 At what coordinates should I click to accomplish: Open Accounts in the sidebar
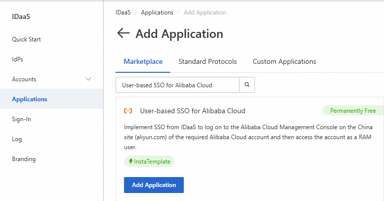[24, 79]
